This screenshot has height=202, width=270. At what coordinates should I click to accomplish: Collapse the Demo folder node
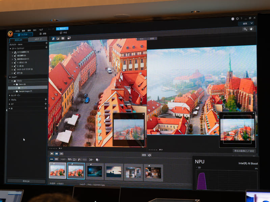point(14,85)
